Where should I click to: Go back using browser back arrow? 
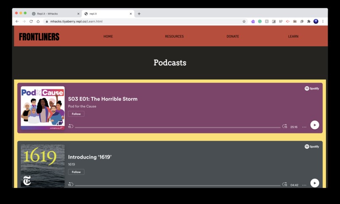tap(17, 21)
